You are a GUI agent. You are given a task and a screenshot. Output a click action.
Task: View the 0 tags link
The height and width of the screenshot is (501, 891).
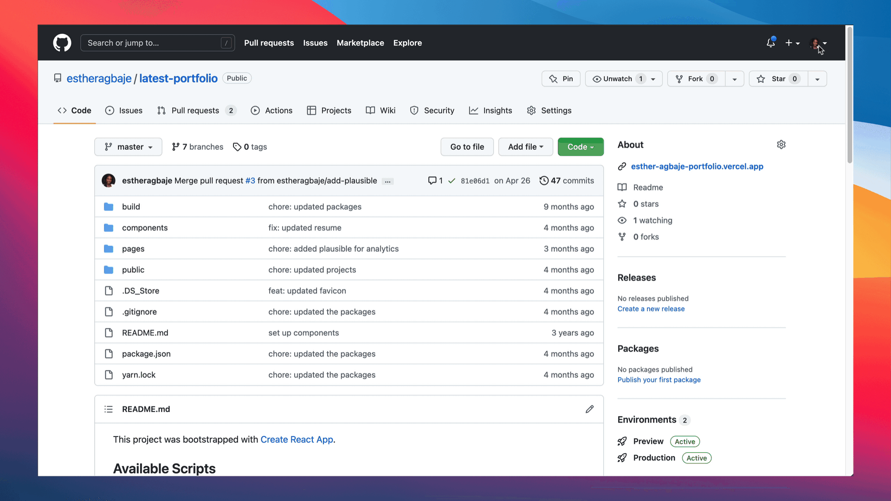pyautogui.click(x=250, y=147)
